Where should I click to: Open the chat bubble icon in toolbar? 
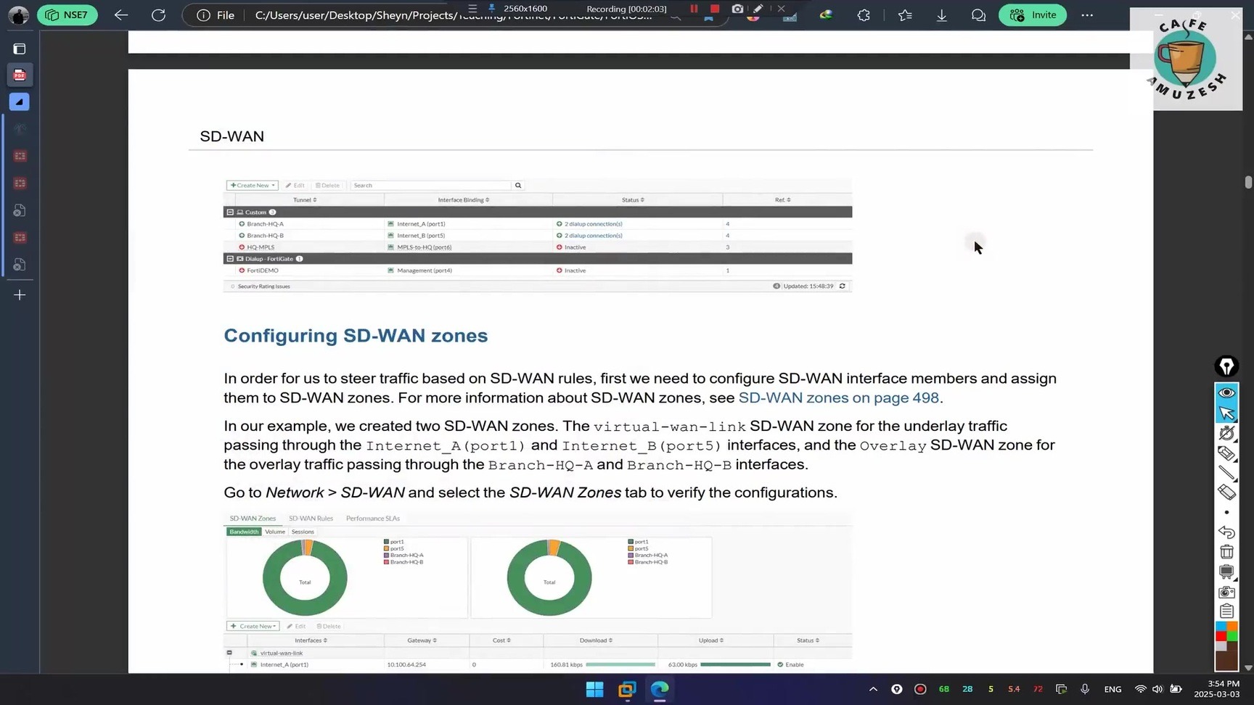978,15
